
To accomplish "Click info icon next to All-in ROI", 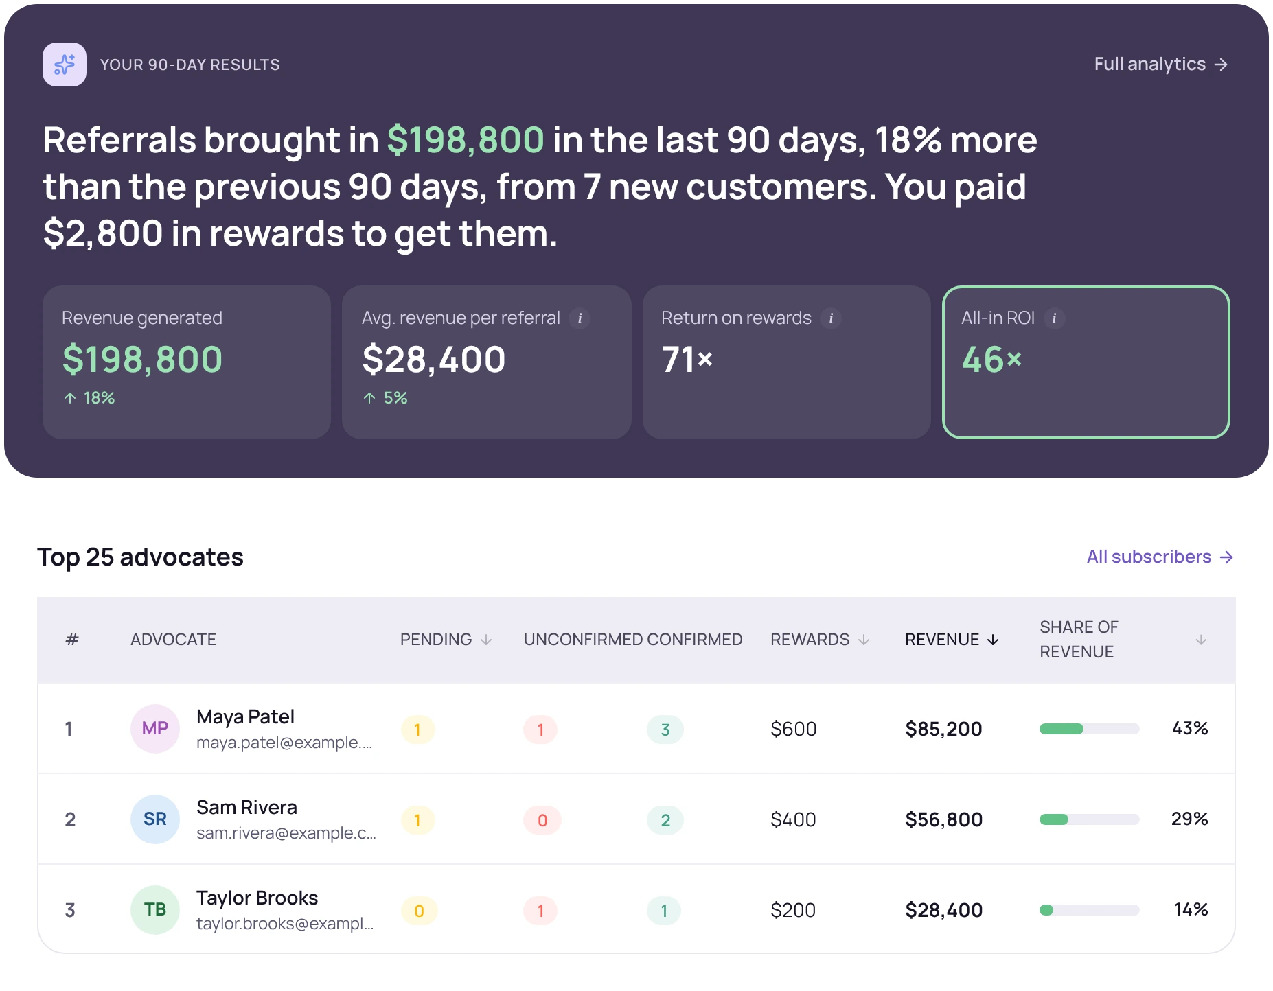I will (x=1054, y=318).
